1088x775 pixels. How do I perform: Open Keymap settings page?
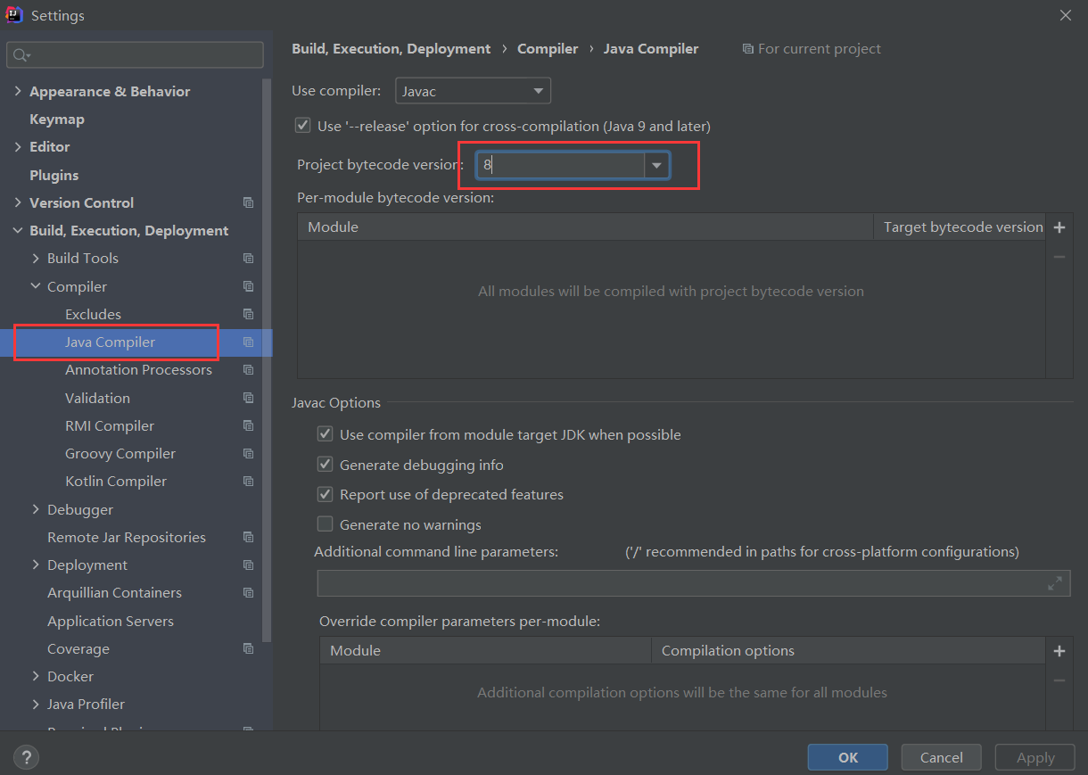(57, 120)
